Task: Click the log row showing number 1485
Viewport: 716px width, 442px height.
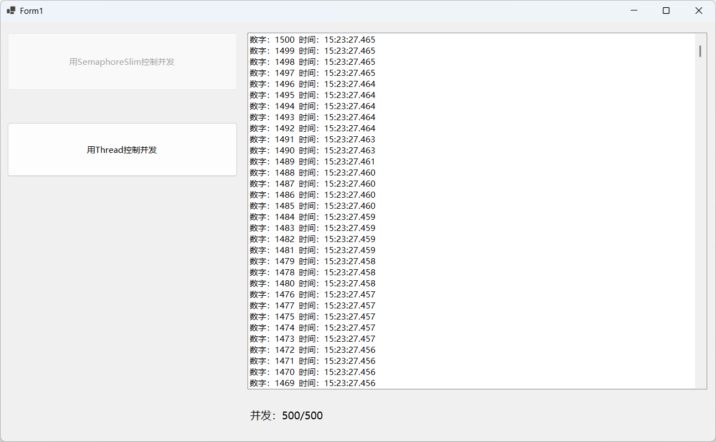Action: point(312,206)
